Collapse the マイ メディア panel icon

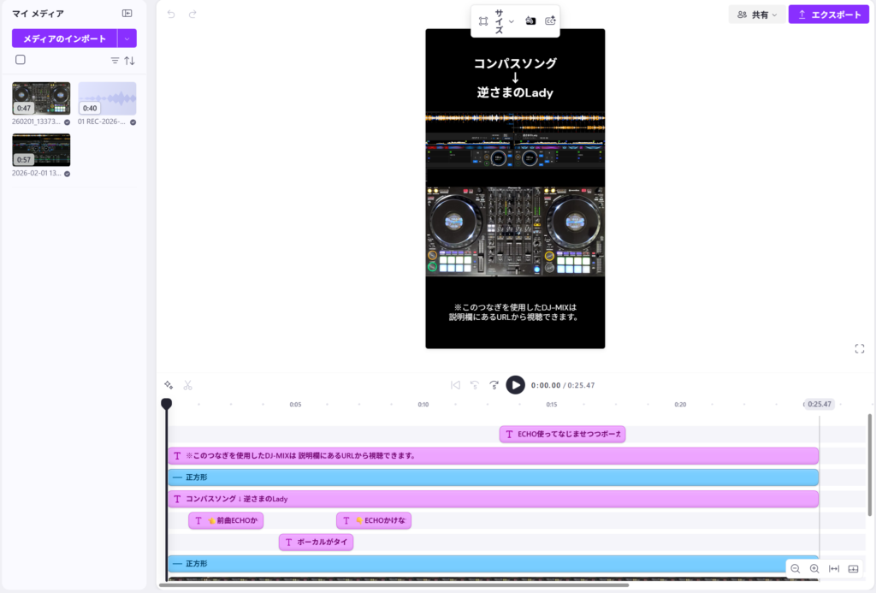pos(127,14)
